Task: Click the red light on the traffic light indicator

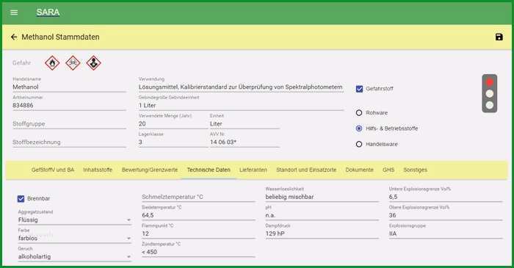Action: pyautogui.click(x=490, y=82)
